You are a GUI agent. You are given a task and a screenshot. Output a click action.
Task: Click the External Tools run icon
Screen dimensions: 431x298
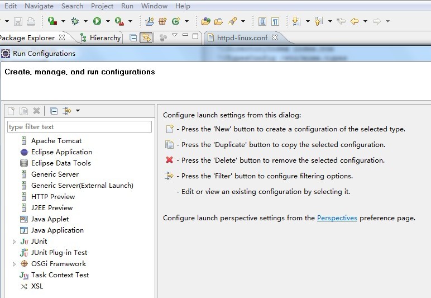pos(119,21)
